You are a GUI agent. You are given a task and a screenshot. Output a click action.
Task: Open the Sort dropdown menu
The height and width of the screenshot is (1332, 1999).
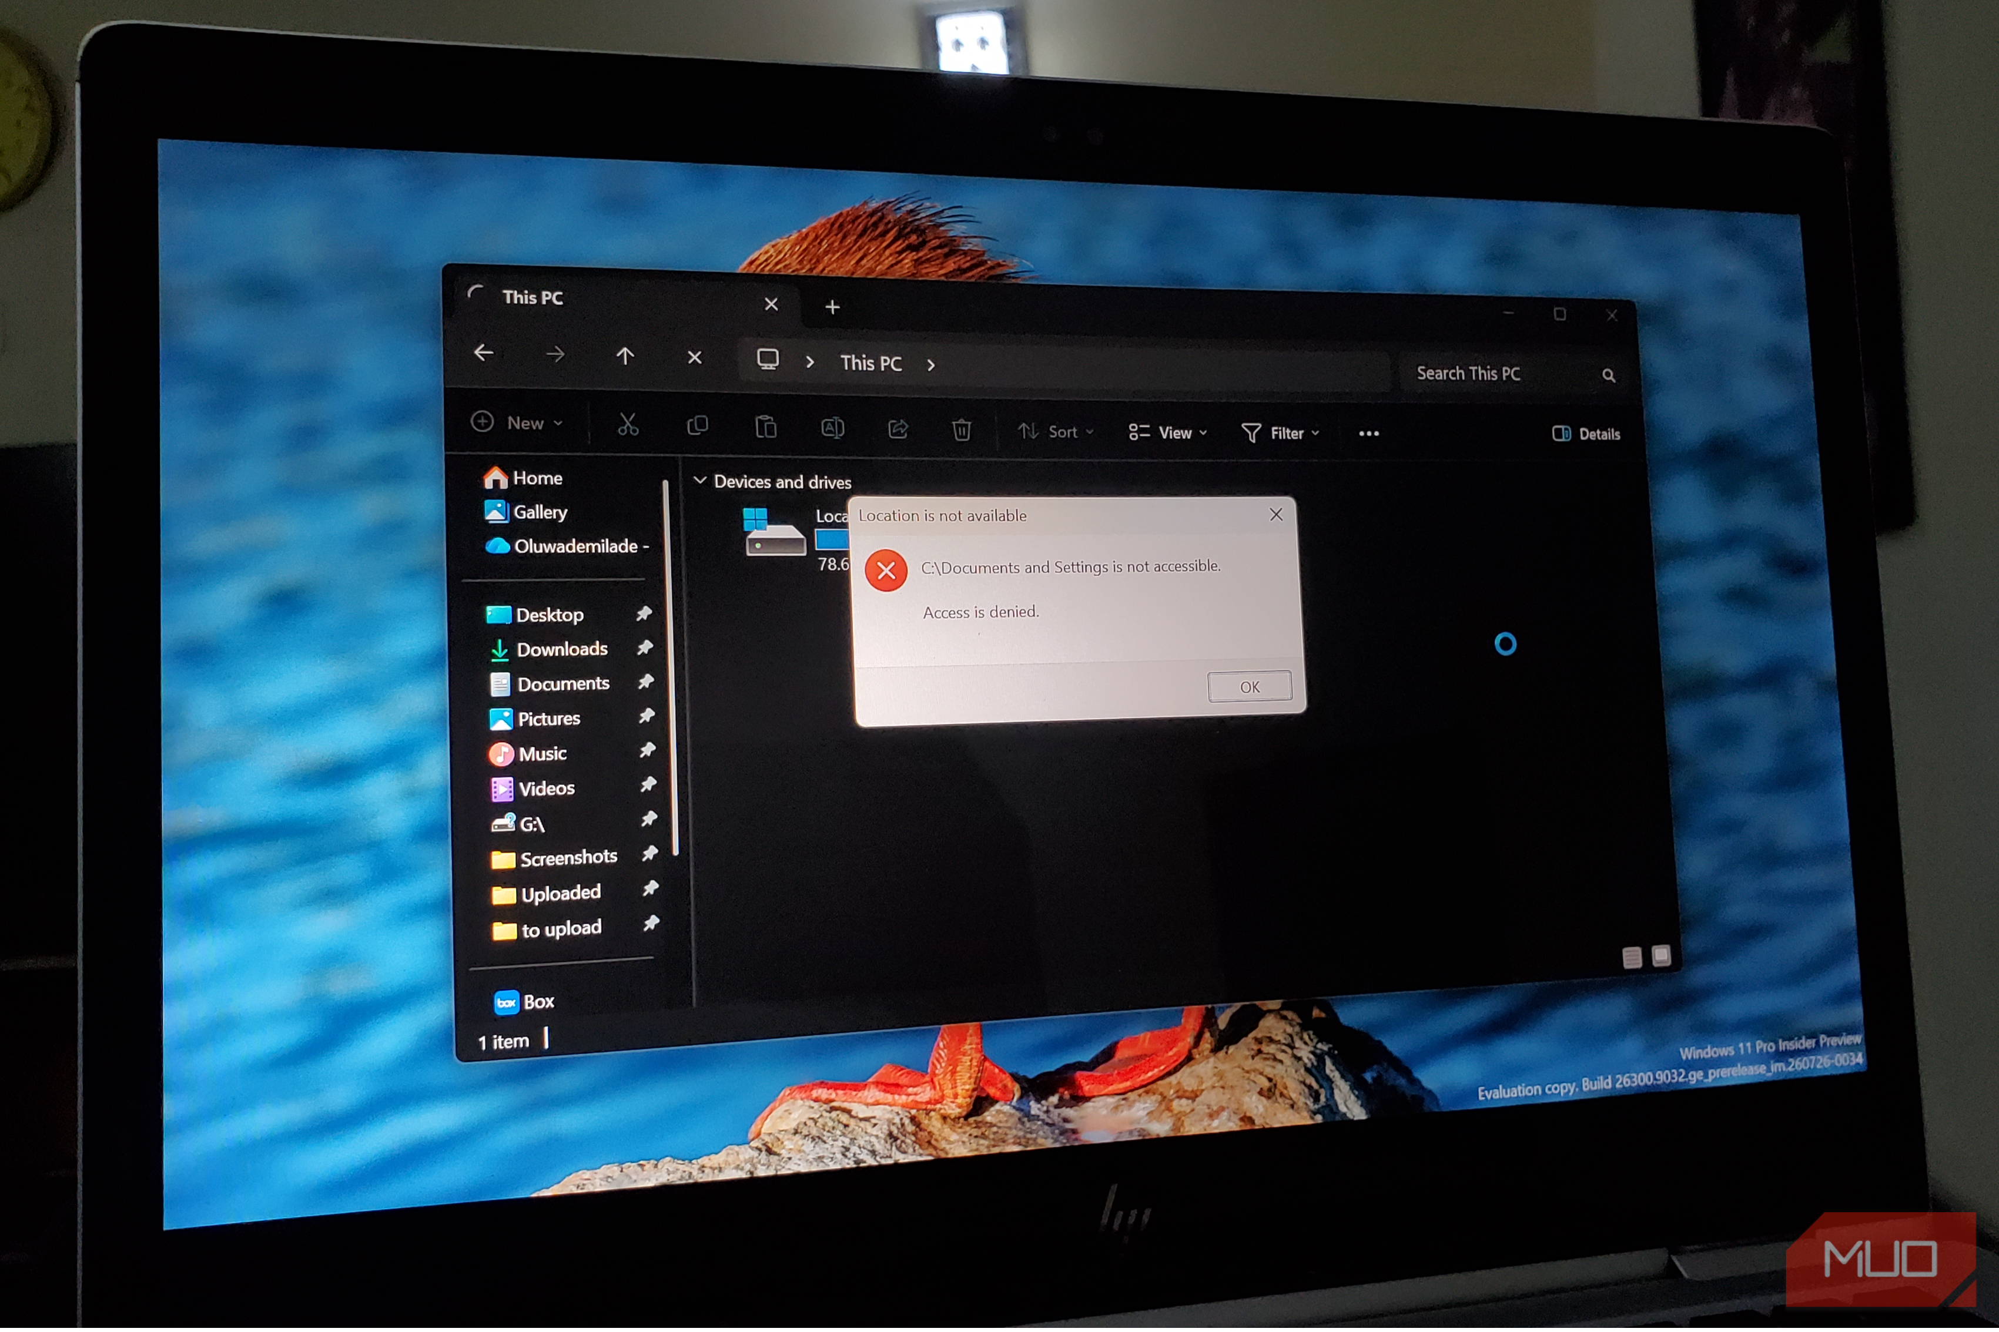pyautogui.click(x=1055, y=431)
